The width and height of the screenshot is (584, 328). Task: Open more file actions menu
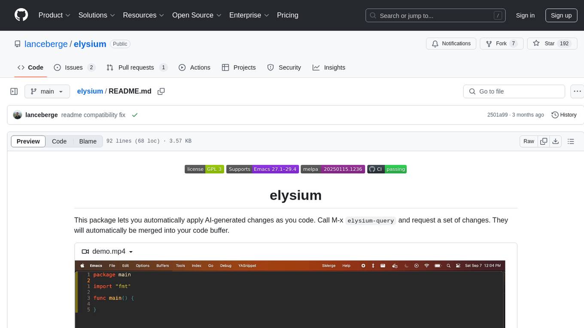[x=577, y=91]
